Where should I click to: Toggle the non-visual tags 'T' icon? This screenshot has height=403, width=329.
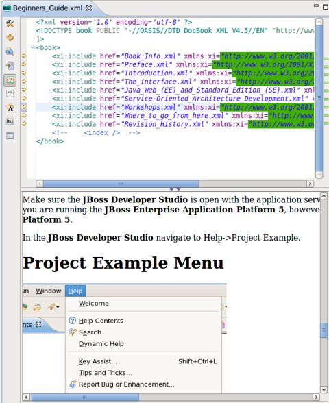(10, 93)
